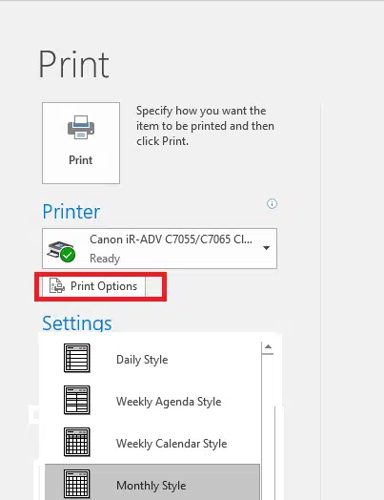The width and height of the screenshot is (384, 500).
Task: Click the printer info circle icon
Action: point(272,204)
